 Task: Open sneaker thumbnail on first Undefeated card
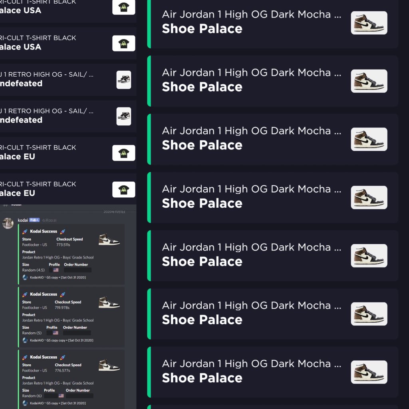[124, 80]
